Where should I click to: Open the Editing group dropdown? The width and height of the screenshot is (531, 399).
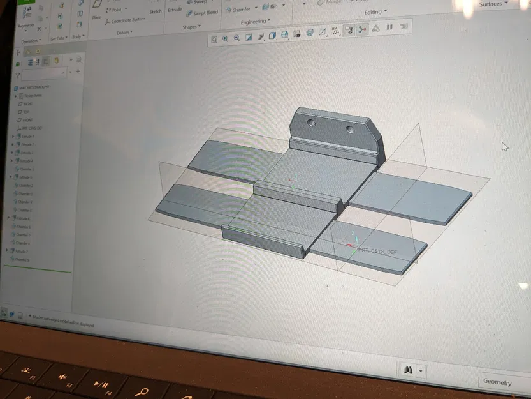(375, 12)
